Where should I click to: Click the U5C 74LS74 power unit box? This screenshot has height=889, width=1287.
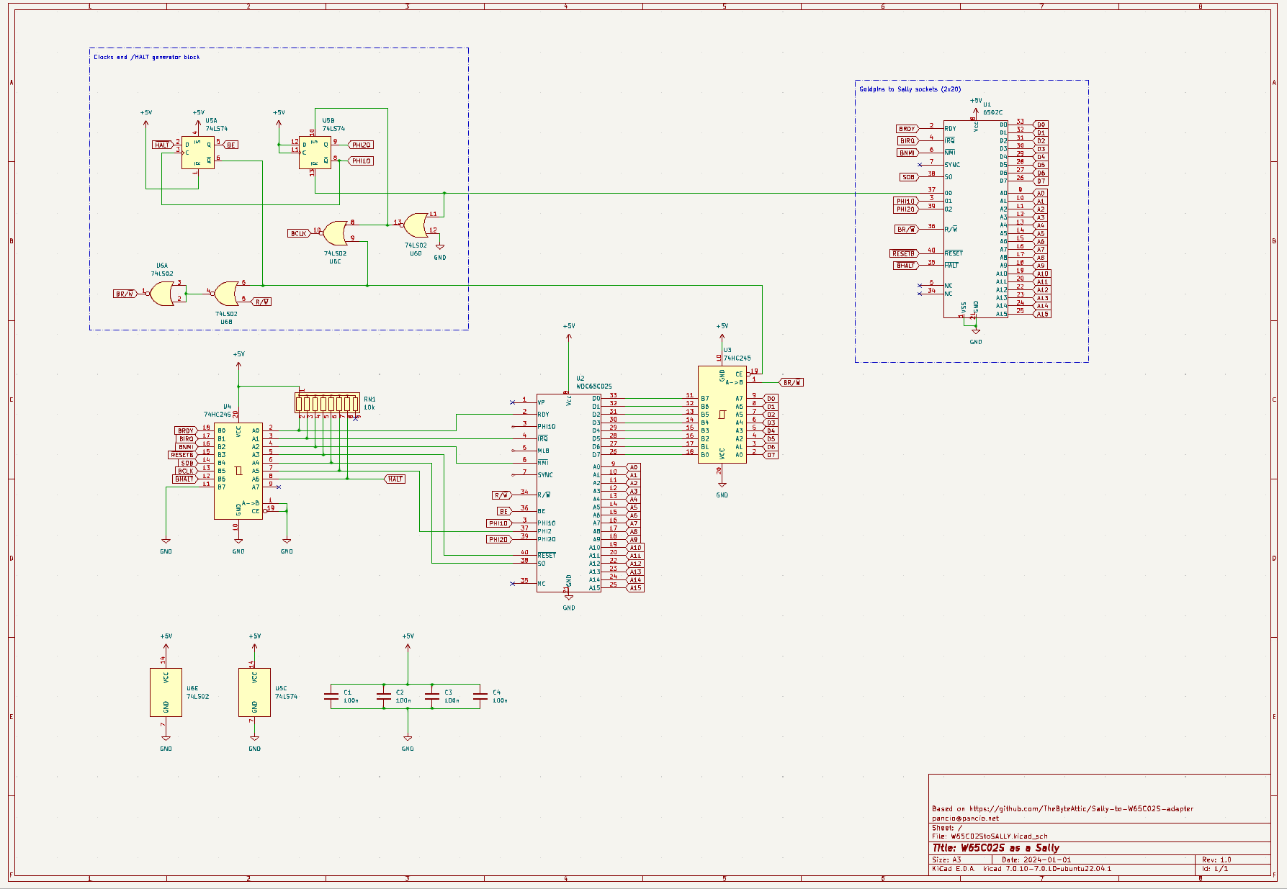click(254, 692)
